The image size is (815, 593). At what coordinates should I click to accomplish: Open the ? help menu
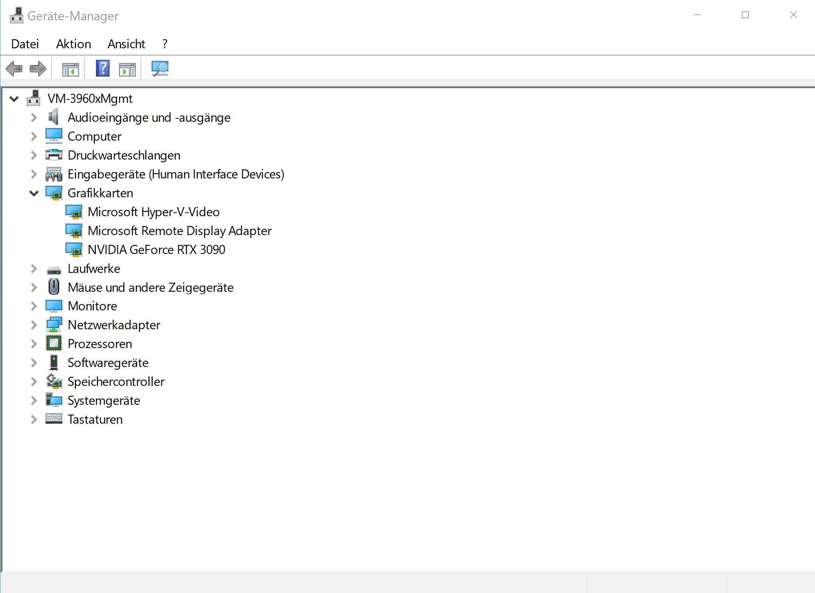coord(165,44)
